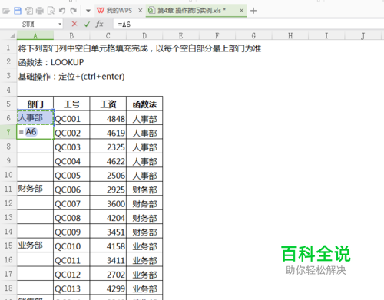The height and width of the screenshot is (300, 384).
Task: Click the formula bar containing =A6
Action: (248, 25)
